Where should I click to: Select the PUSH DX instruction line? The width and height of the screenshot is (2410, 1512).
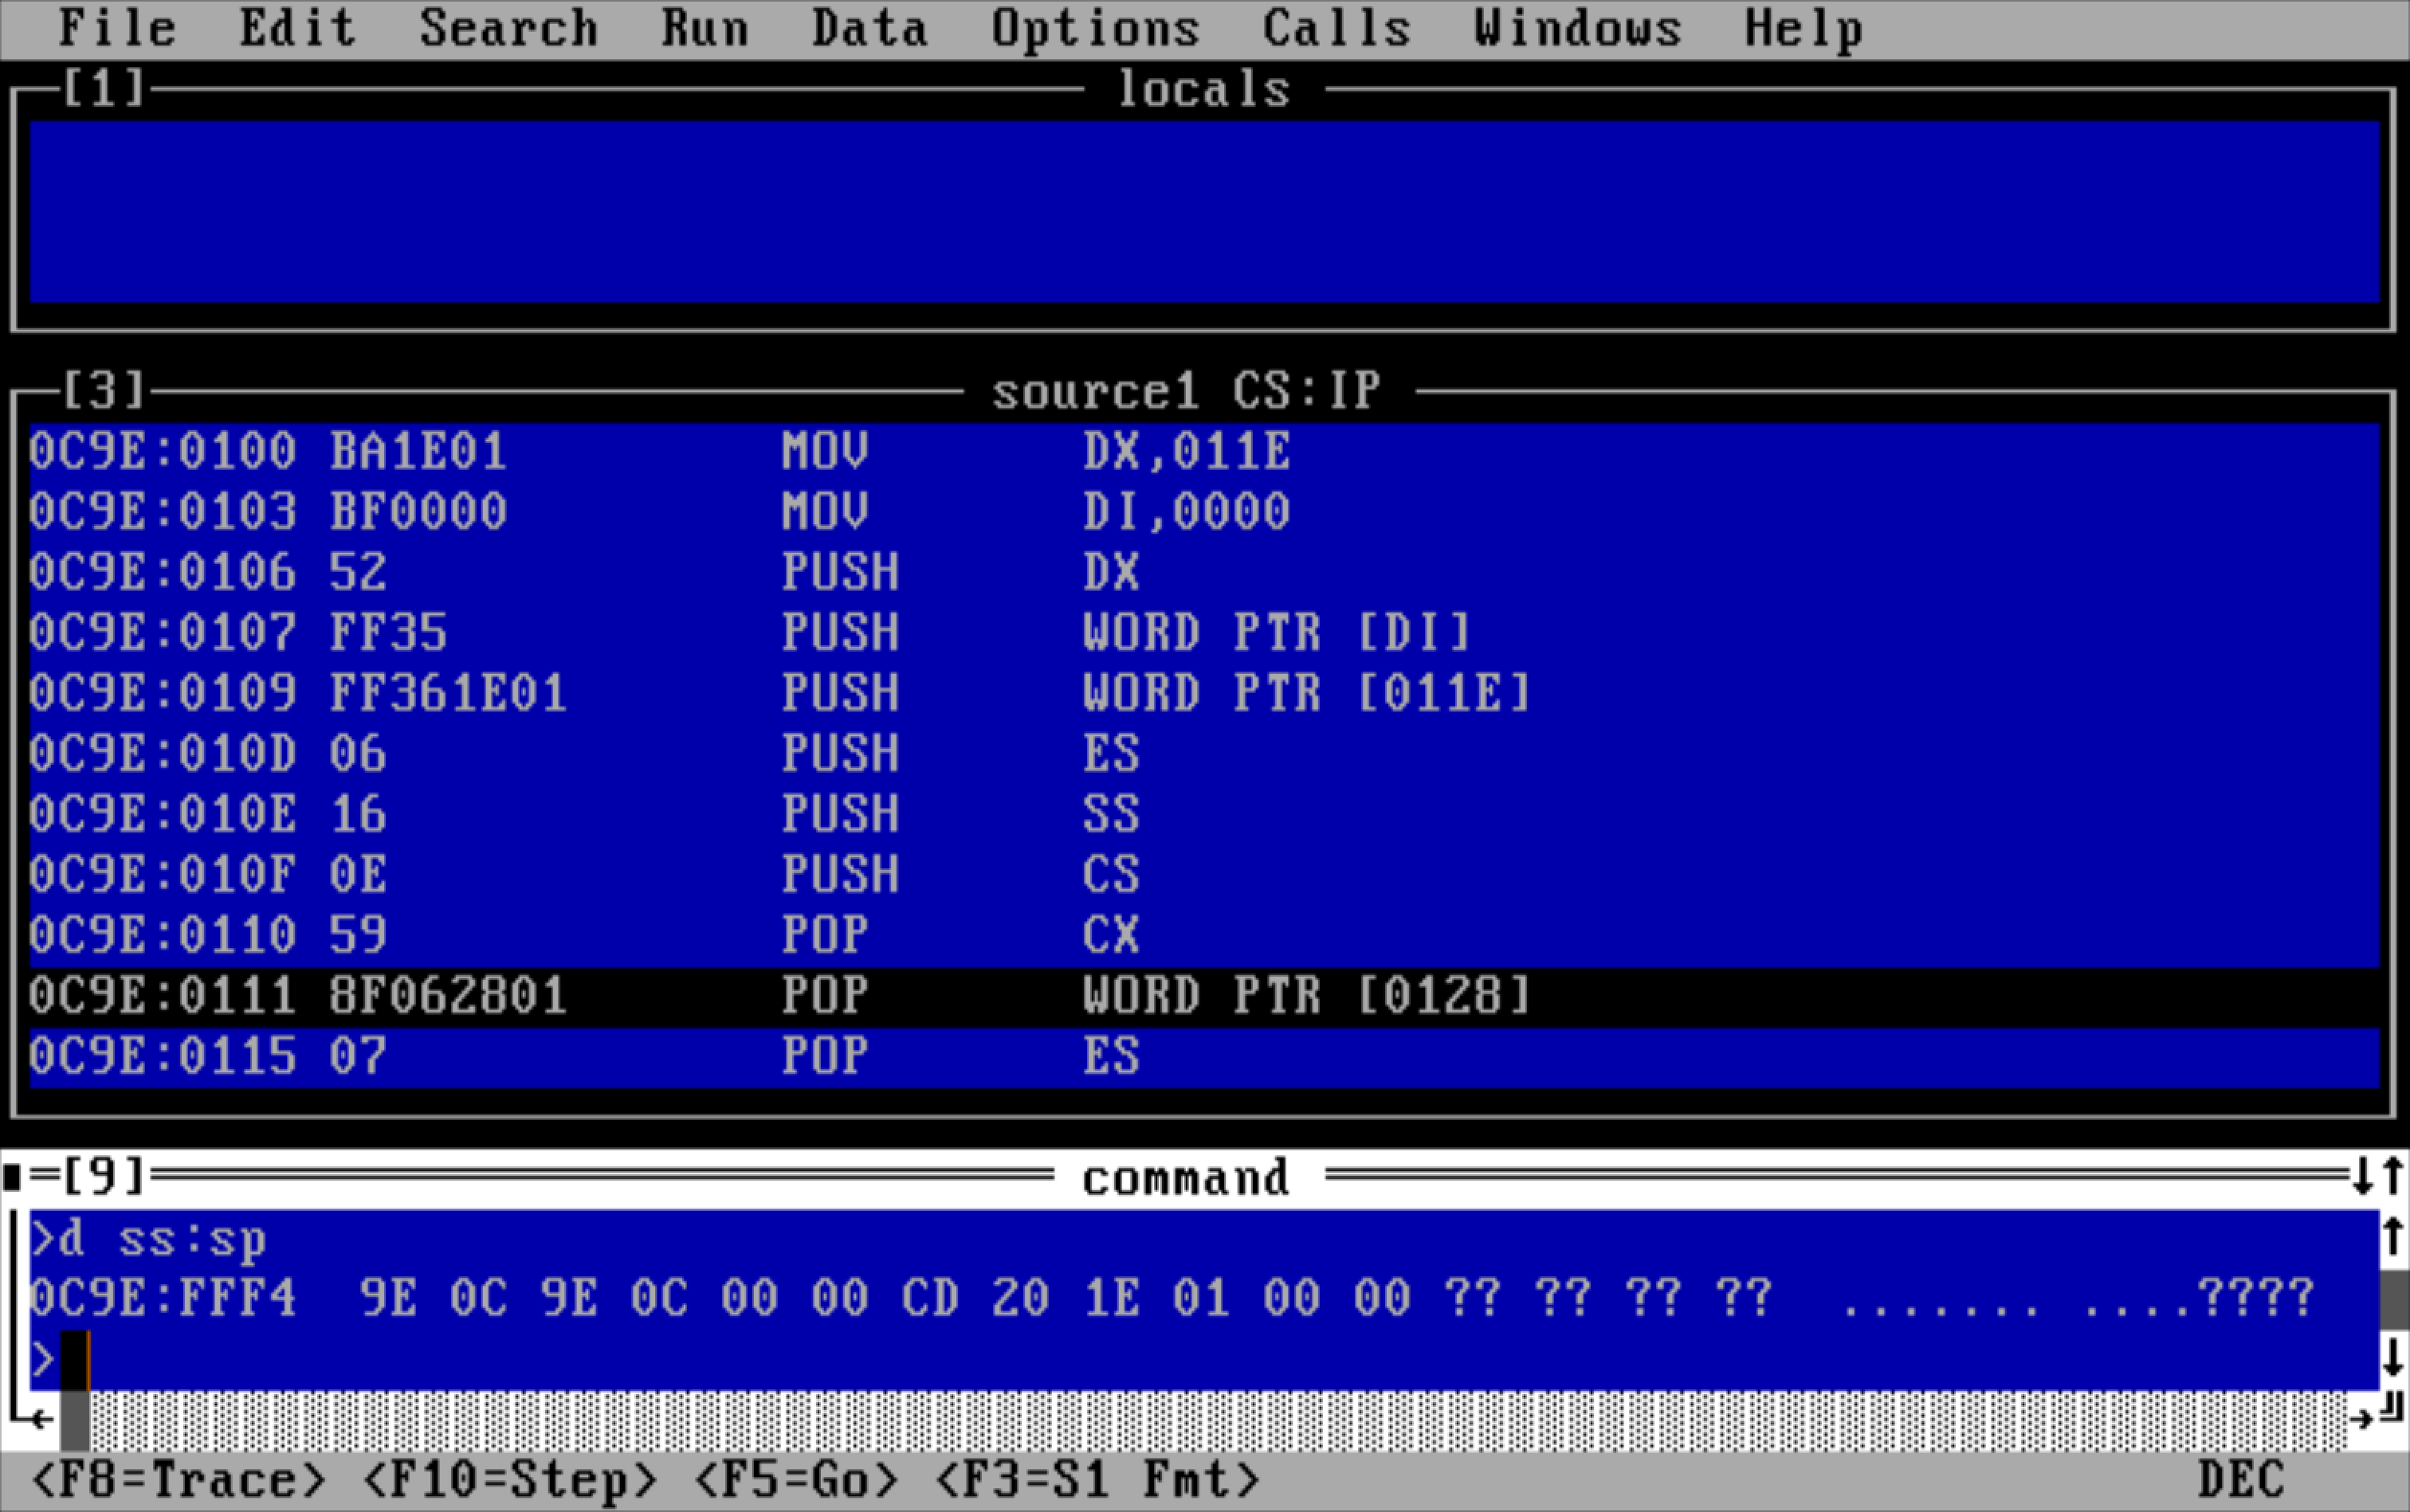click(x=1204, y=573)
